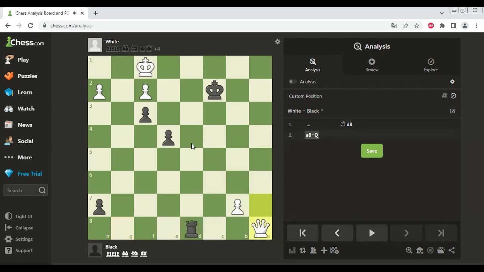Image resolution: width=484 pixels, height=272 pixels.
Task: Reload the browser page
Action: click(x=31, y=26)
